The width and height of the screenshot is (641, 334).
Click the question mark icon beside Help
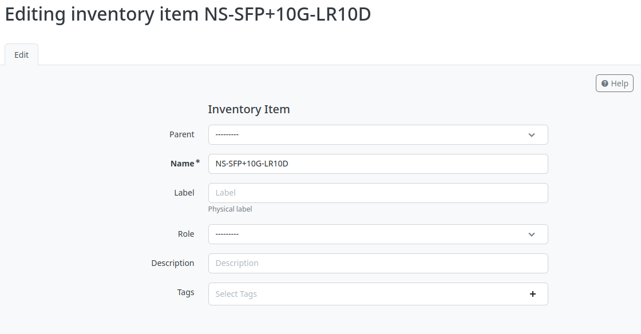coord(604,83)
